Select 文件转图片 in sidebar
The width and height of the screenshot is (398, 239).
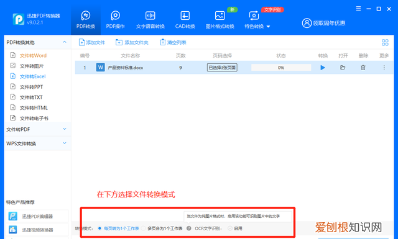click(x=32, y=66)
